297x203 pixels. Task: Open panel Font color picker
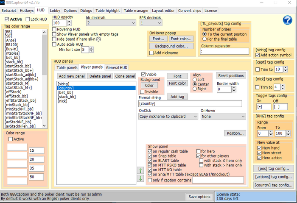(177, 83)
